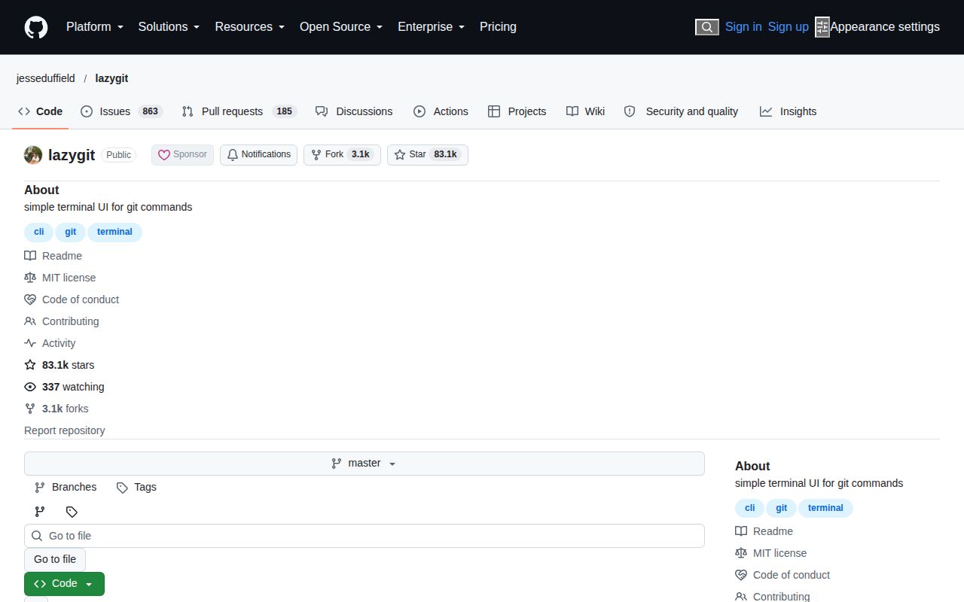Open Security and quality tab

tap(681, 111)
